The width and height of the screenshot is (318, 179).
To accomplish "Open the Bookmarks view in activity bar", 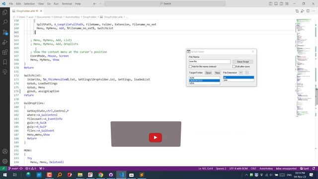I will 5,62.
